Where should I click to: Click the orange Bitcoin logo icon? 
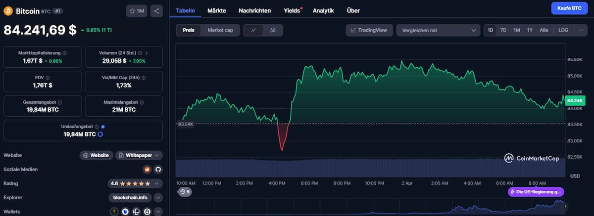point(8,10)
